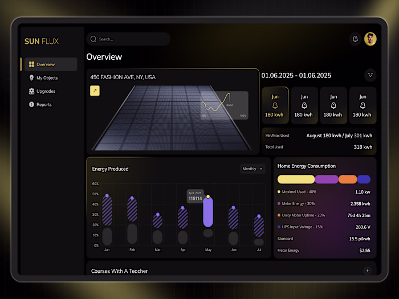The height and width of the screenshot is (299, 399).
Task: Click 'Meter Energy - 30%' legend entry
Action: 296,204
